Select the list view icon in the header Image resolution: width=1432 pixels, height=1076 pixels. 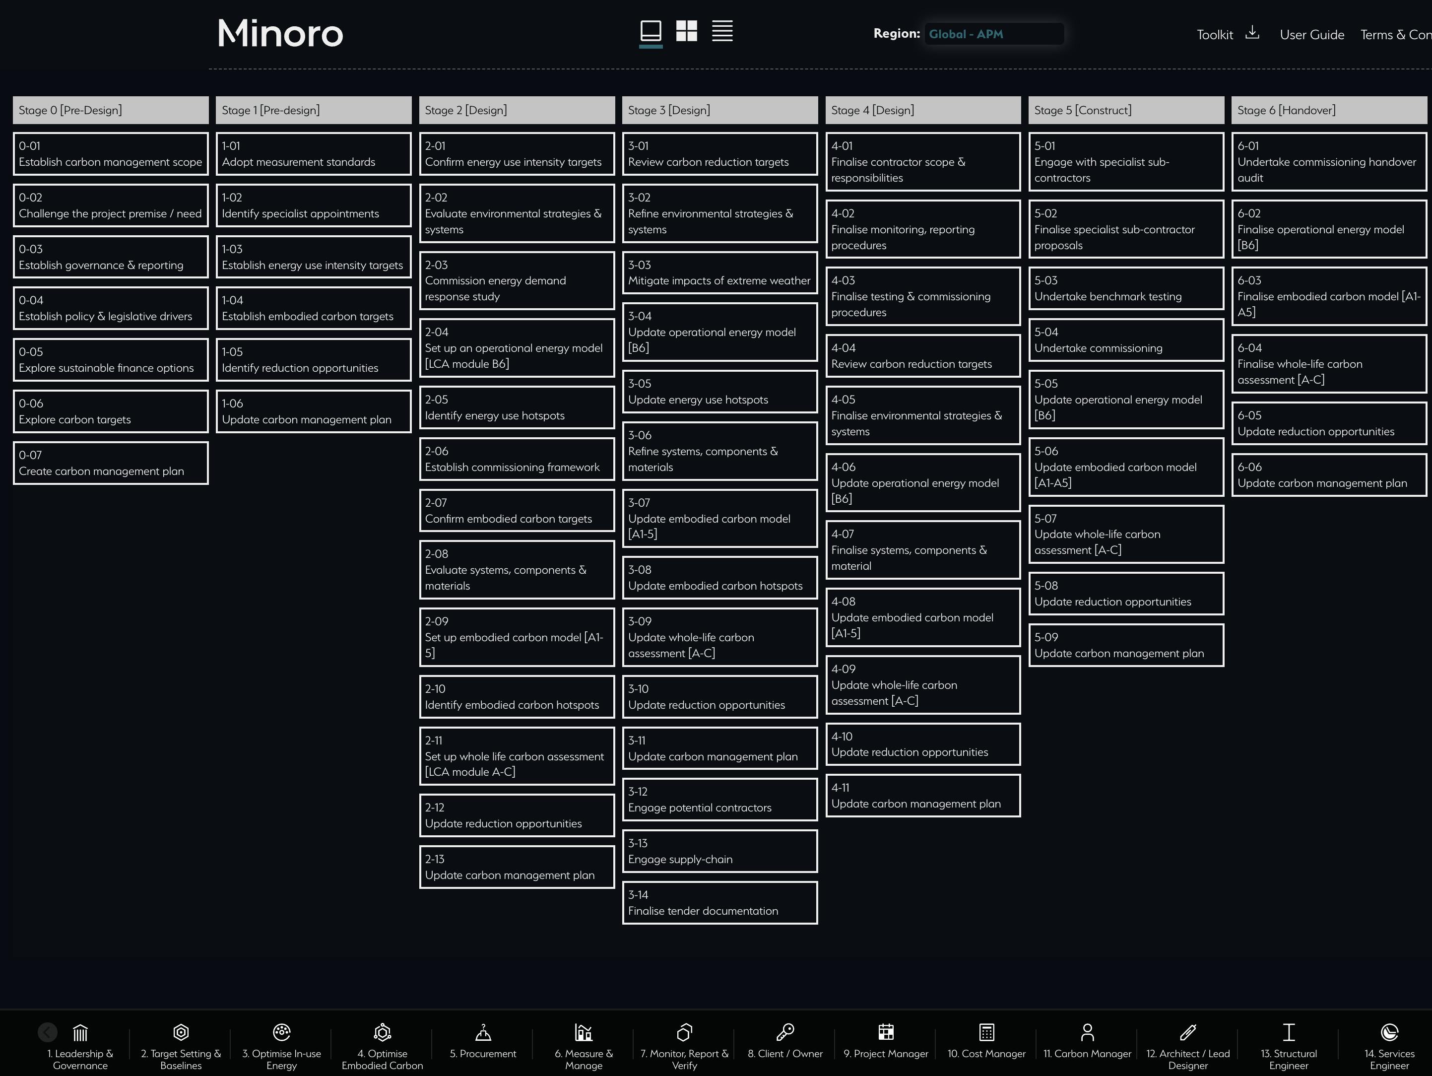tap(722, 30)
